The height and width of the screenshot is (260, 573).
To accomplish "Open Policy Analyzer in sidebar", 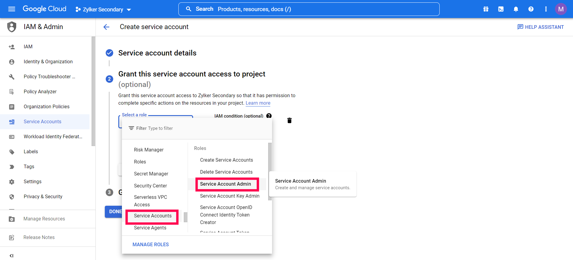I will point(45,91).
